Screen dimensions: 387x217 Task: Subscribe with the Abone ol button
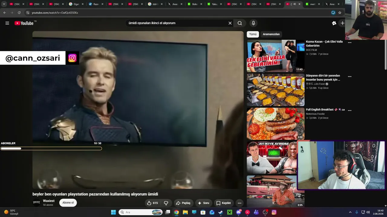(68, 203)
